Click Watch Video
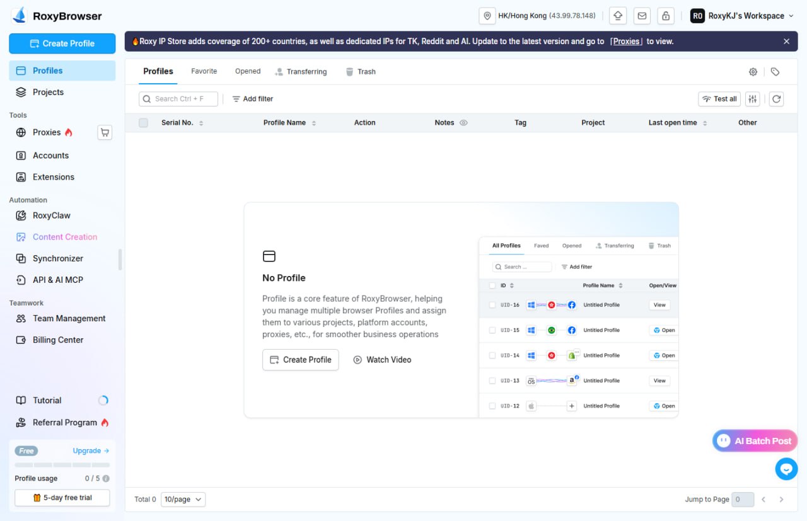This screenshot has width=807, height=521. [382, 360]
